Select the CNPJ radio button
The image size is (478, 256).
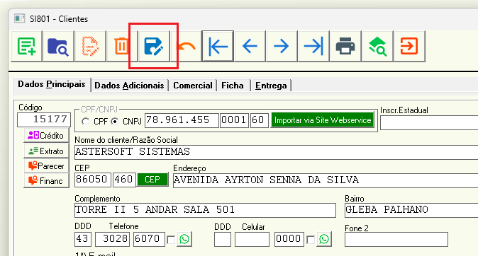tap(115, 122)
